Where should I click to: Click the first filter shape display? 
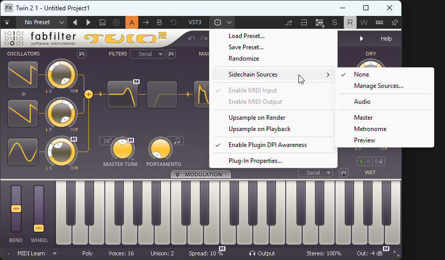coord(122,94)
